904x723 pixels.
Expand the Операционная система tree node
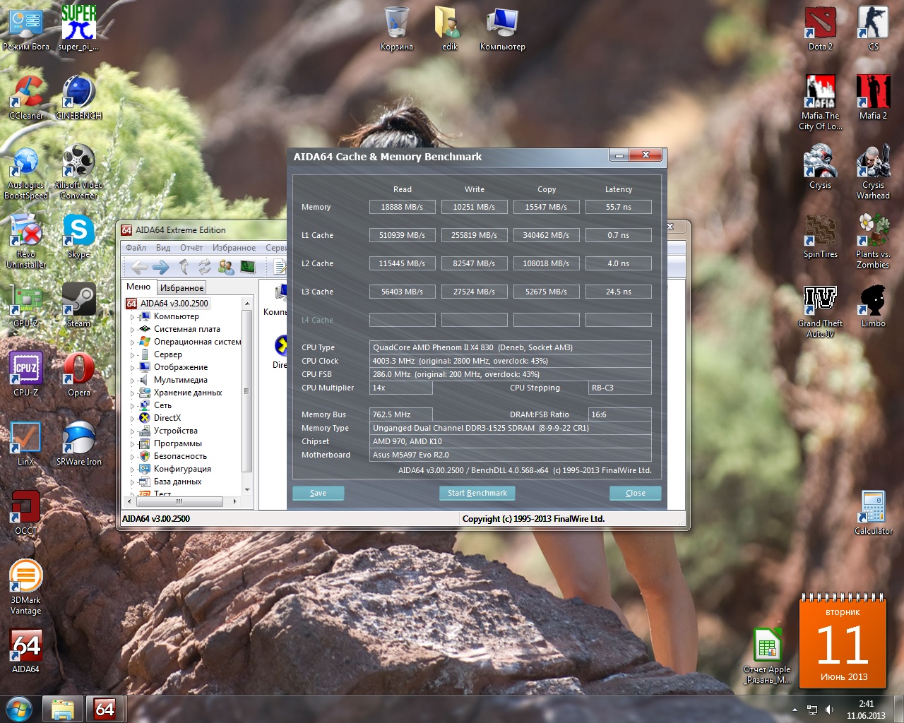[x=132, y=342]
